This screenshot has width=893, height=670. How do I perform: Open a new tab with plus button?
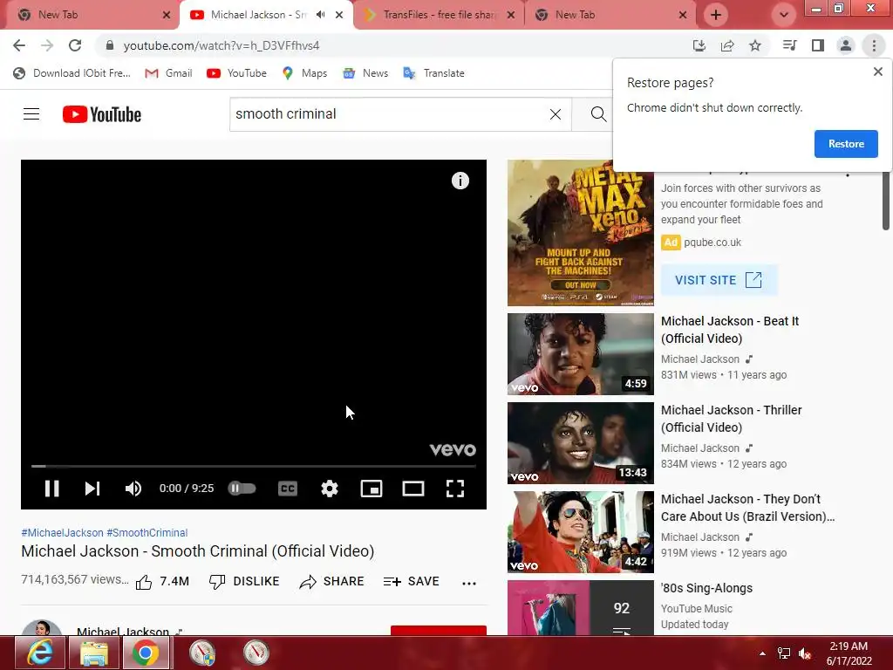[716, 15]
